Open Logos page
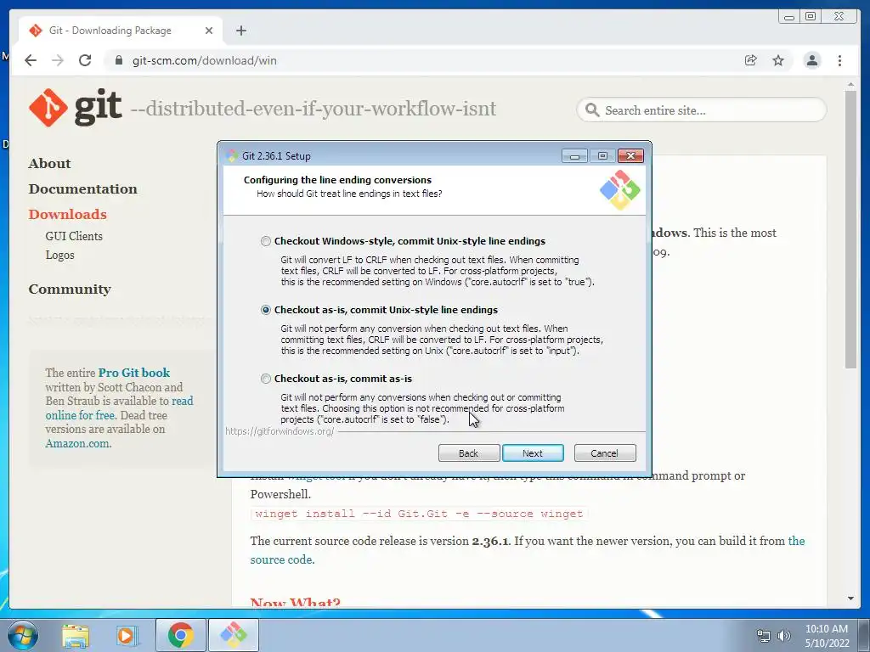The height and width of the screenshot is (652, 870). click(60, 255)
